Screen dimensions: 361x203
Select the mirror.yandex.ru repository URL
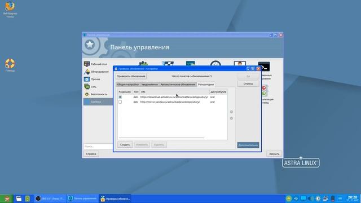[x=170, y=102]
